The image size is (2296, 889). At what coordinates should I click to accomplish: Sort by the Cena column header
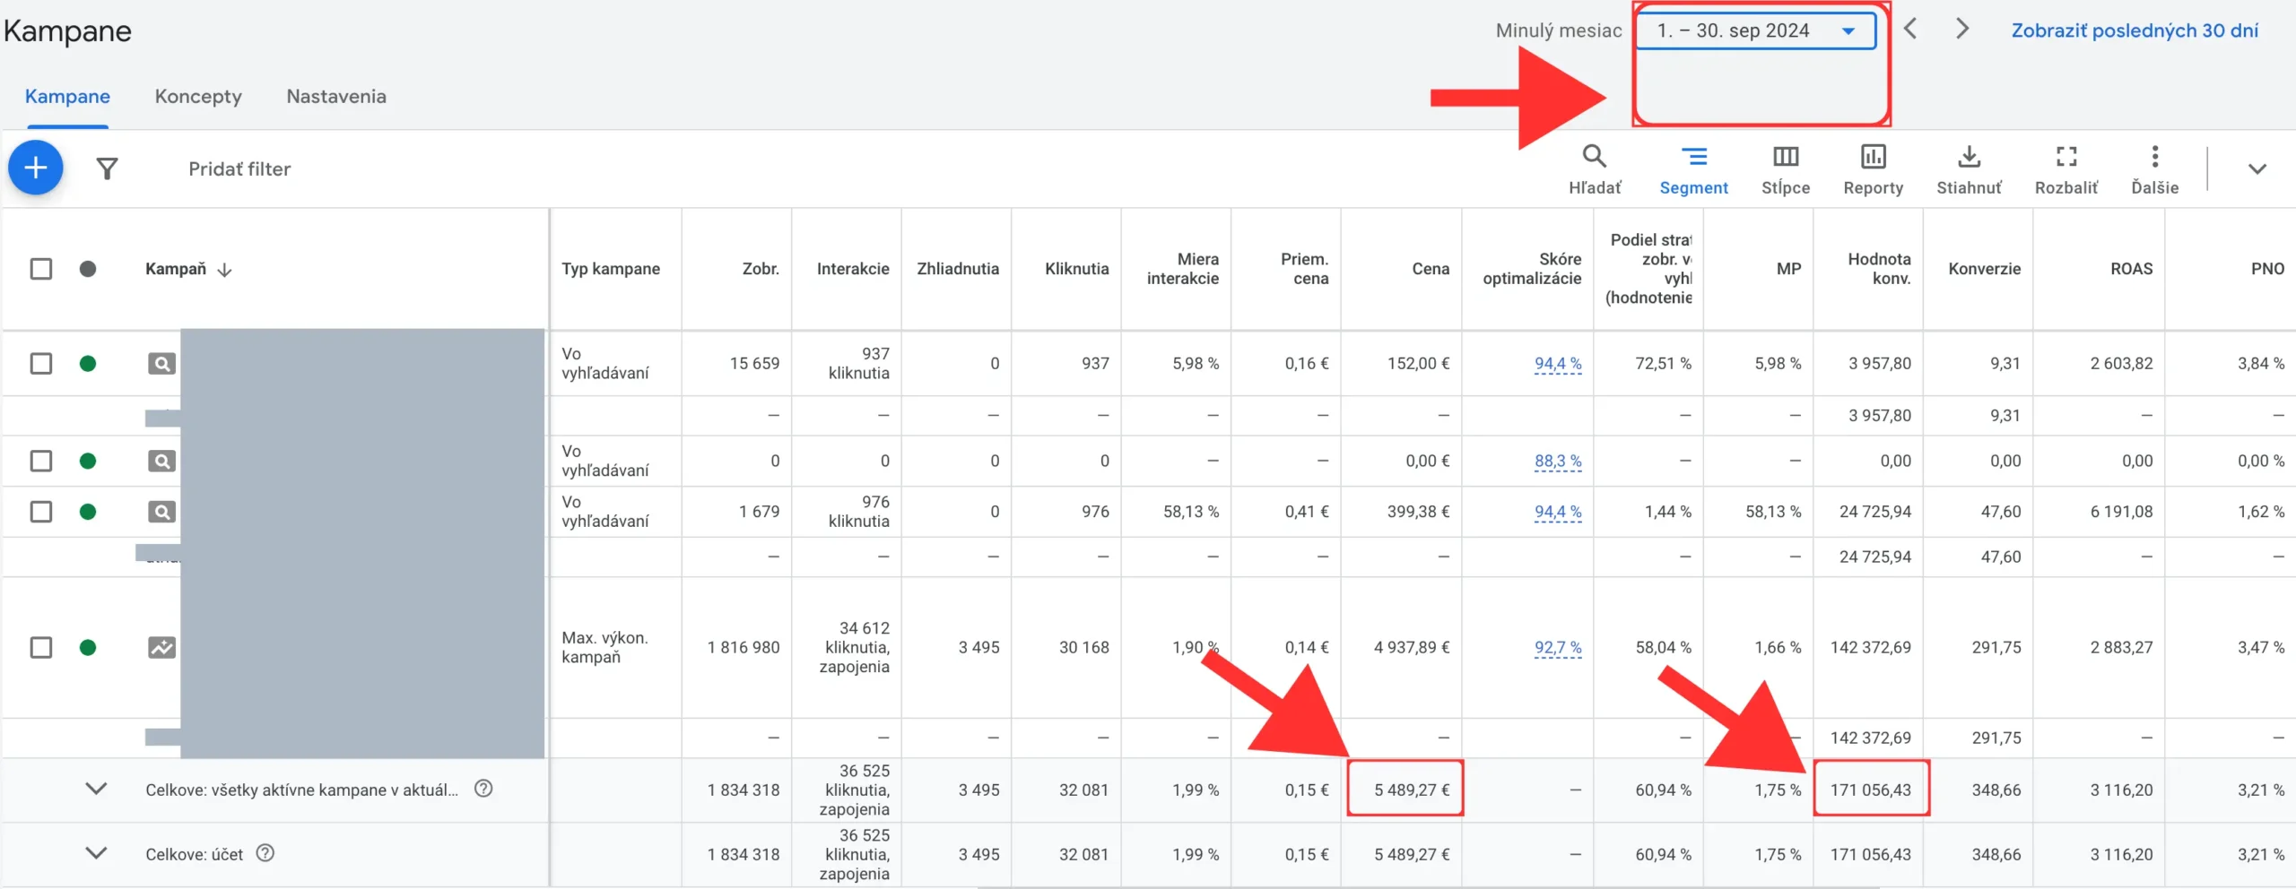tap(1431, 269)
